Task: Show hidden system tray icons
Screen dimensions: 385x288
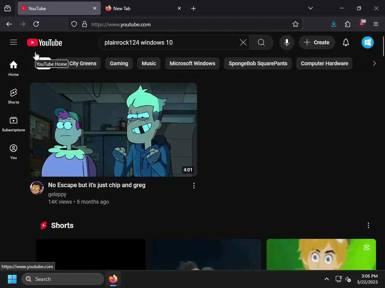Action: (x=327, y=279)
